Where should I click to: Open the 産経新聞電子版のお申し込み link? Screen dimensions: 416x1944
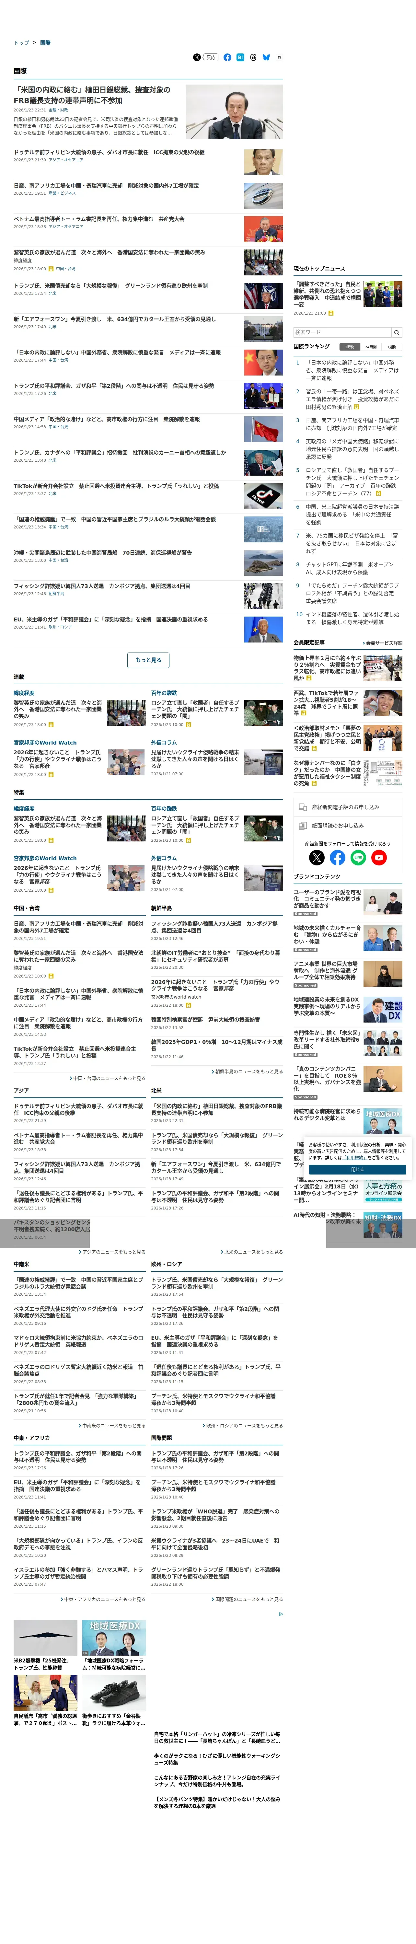point(347,807)
